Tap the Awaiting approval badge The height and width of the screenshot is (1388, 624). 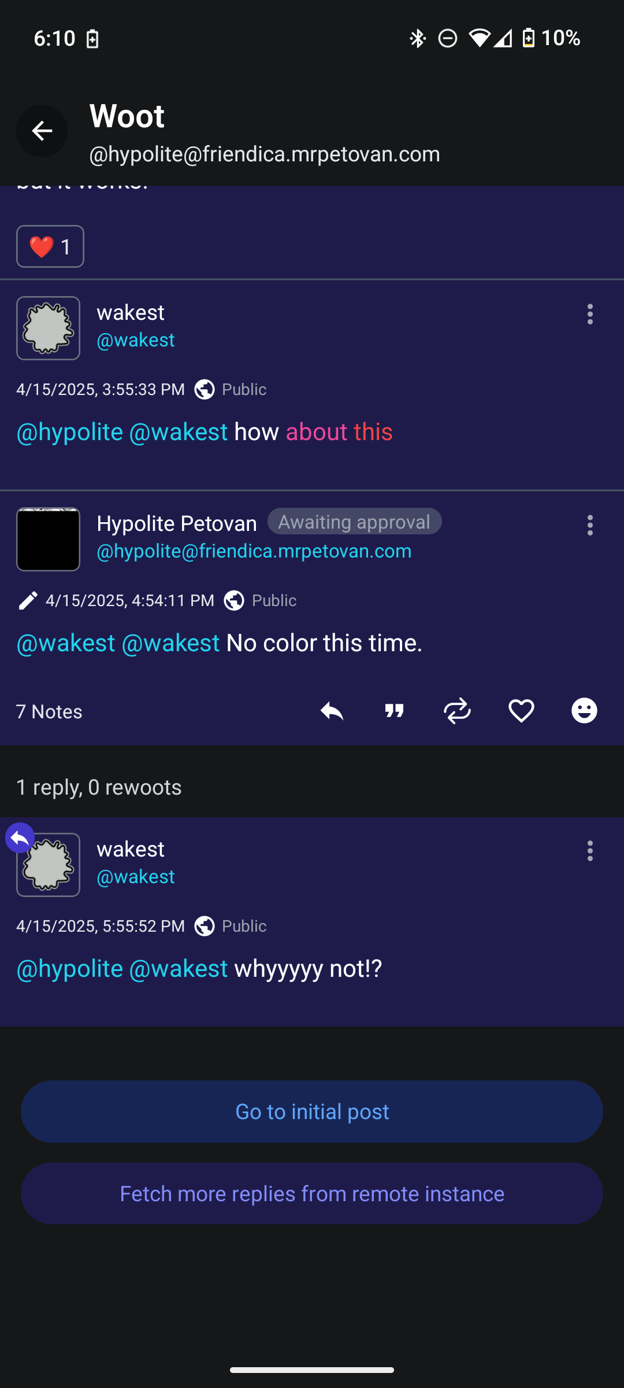click(354, 522)
